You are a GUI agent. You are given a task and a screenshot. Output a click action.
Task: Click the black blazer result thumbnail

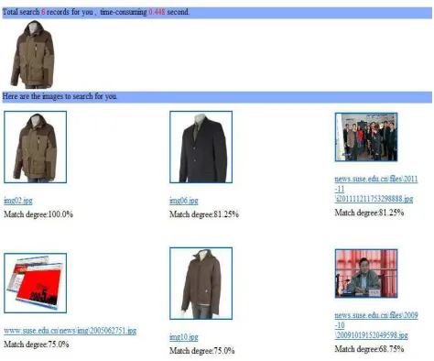point(201,147)
